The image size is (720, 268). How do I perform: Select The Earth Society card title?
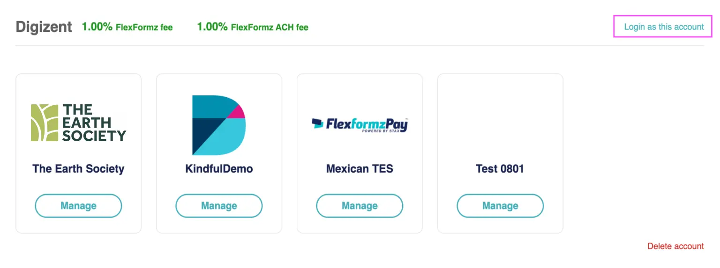tap(78, 169)
